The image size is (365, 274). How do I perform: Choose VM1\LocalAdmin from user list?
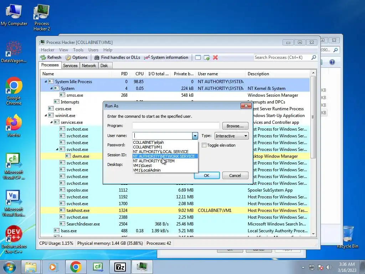pos(165,170)
